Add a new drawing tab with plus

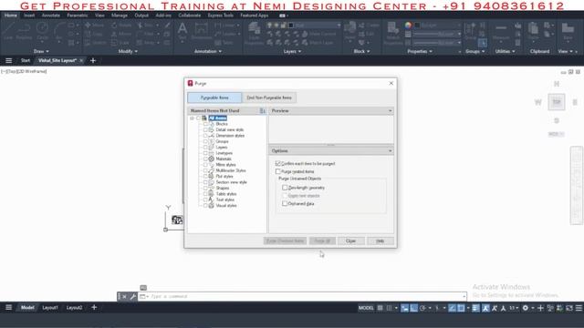click(x=93, y=60)
